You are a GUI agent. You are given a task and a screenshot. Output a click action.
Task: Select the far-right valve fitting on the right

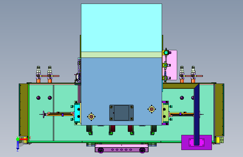click(193, 74)
